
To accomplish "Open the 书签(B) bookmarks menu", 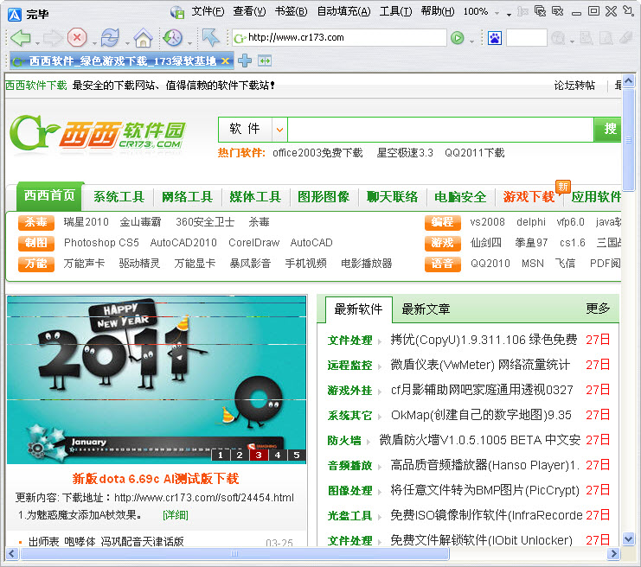I will coord(290,11).
